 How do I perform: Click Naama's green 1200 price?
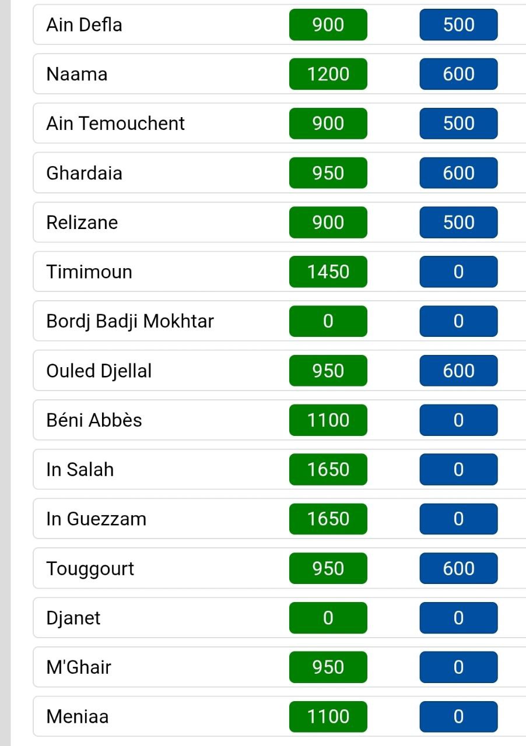[x=328, y=74]
